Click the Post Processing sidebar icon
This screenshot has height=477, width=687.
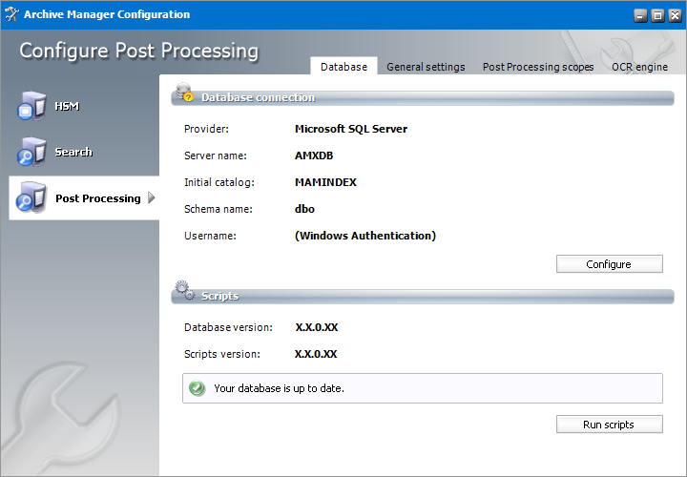pyautogui.click(x=29, y=197)
